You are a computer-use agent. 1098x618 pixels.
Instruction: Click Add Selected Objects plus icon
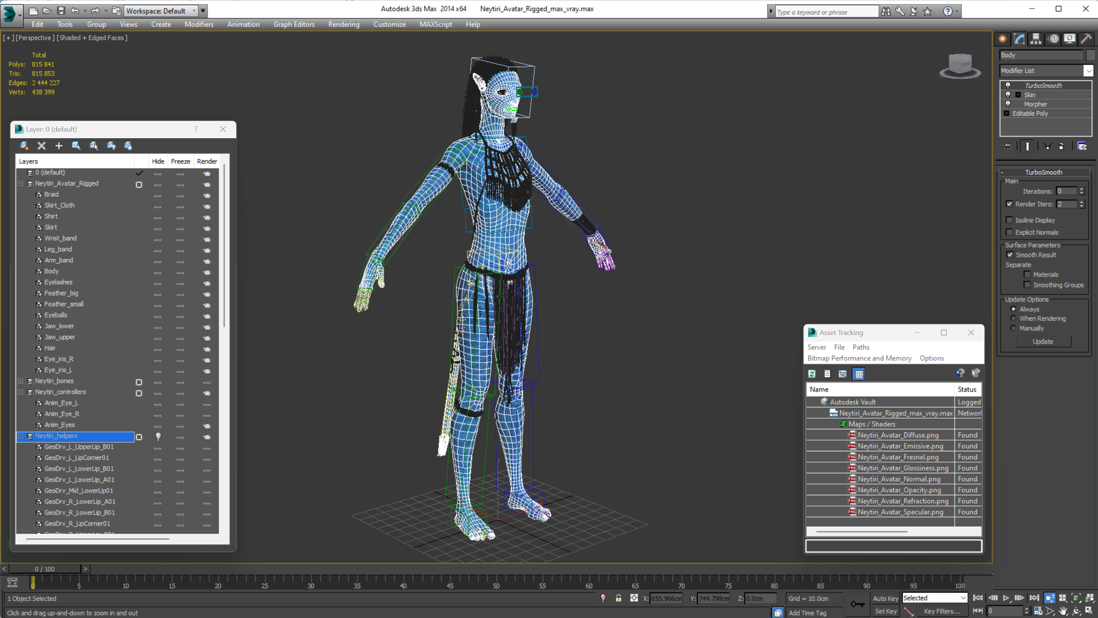coord(59,146)
